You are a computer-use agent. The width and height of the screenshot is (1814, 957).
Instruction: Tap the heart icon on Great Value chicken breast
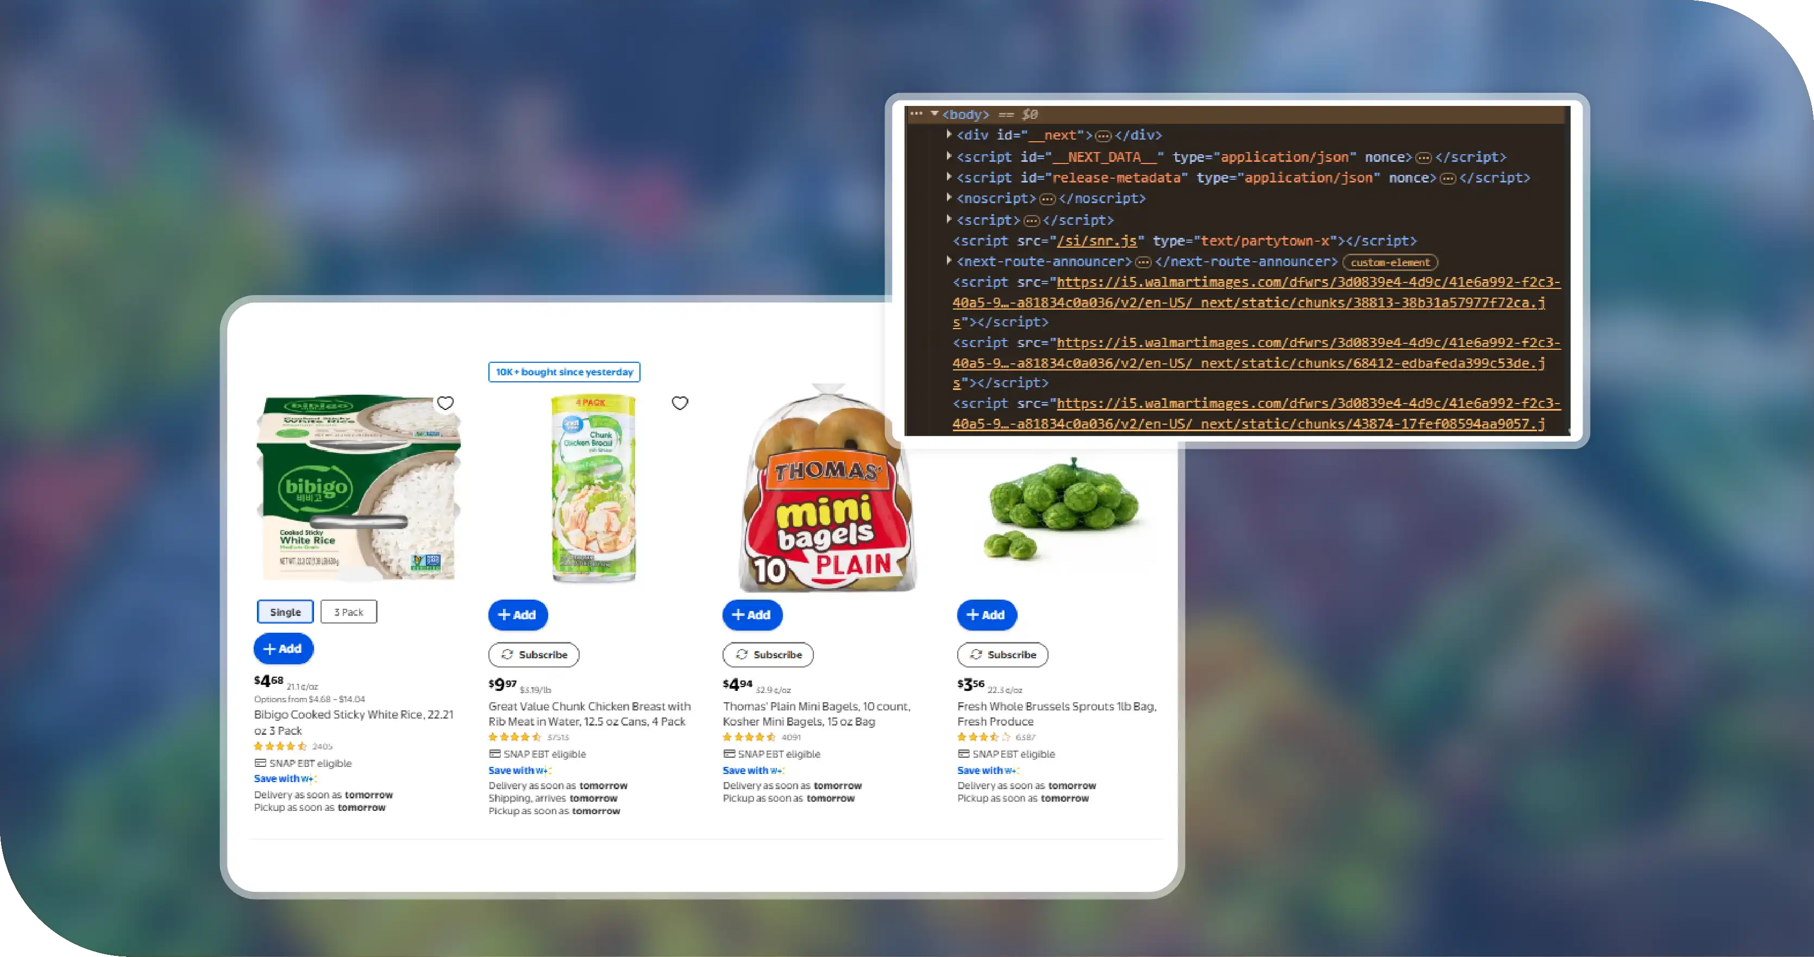click(680, 403)
